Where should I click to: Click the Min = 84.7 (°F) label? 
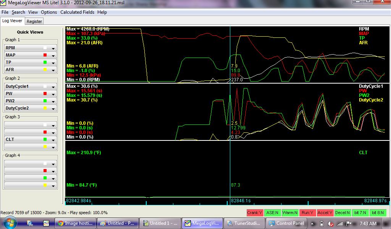82,185
